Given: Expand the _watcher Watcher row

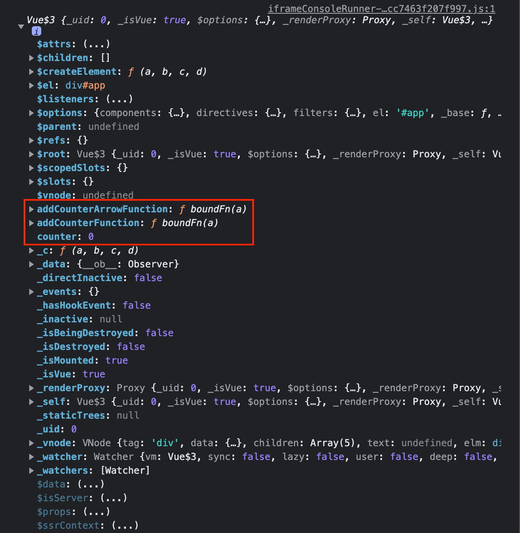Looking at the screenshot, I should 31,456.
